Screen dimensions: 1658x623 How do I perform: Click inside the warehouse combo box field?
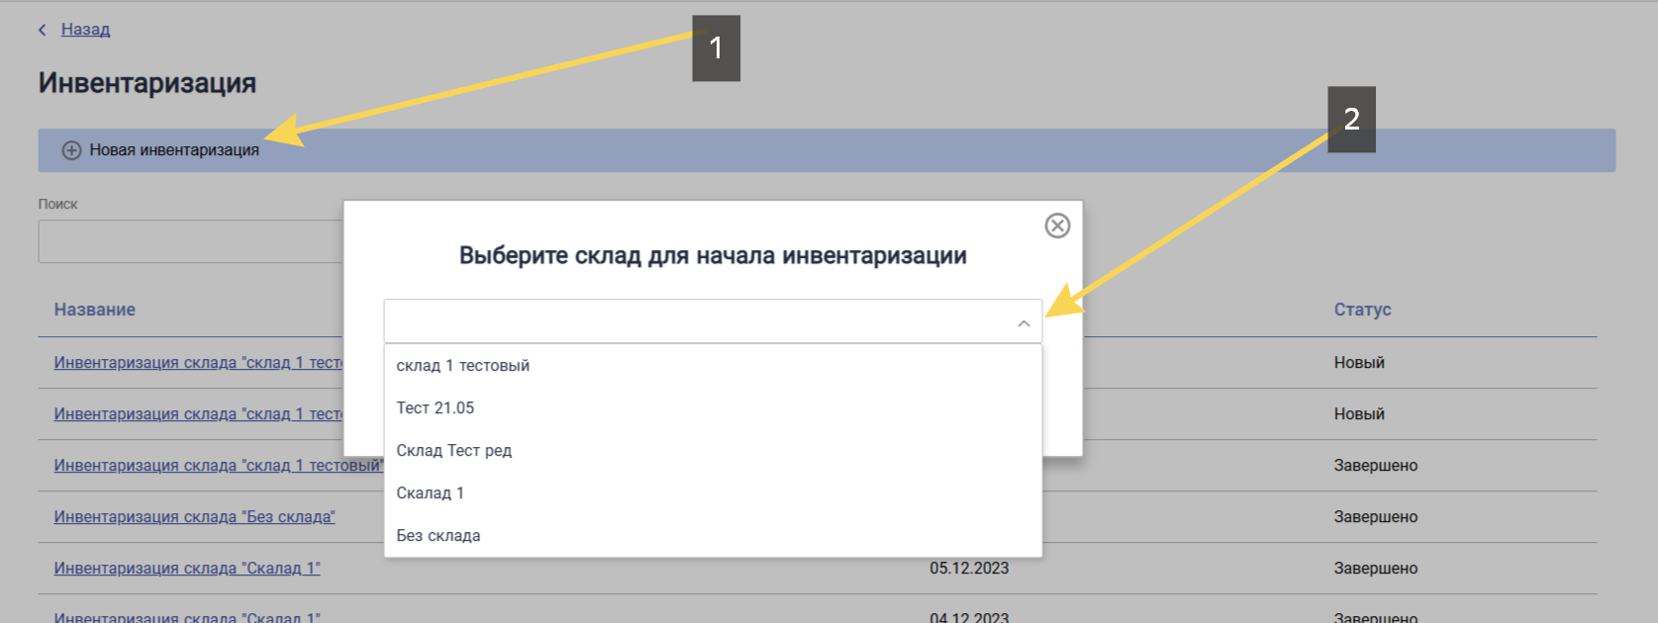tap(713, 321)
